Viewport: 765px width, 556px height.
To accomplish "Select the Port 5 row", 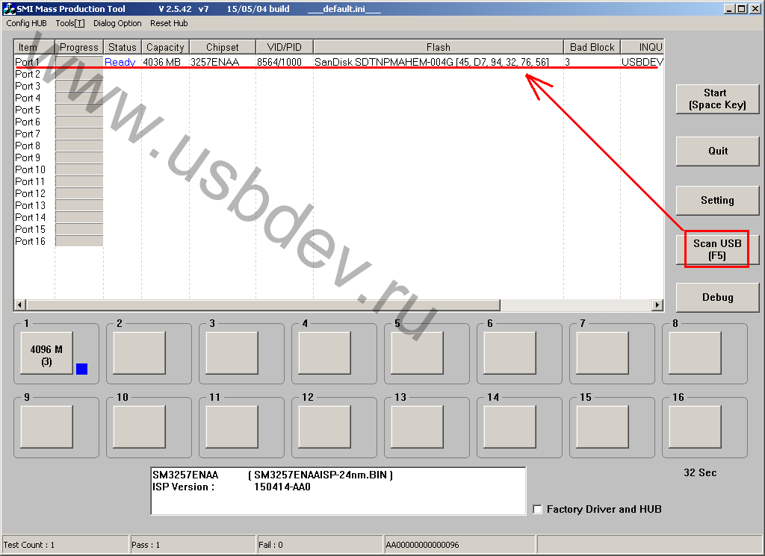I will coord(338,110).
